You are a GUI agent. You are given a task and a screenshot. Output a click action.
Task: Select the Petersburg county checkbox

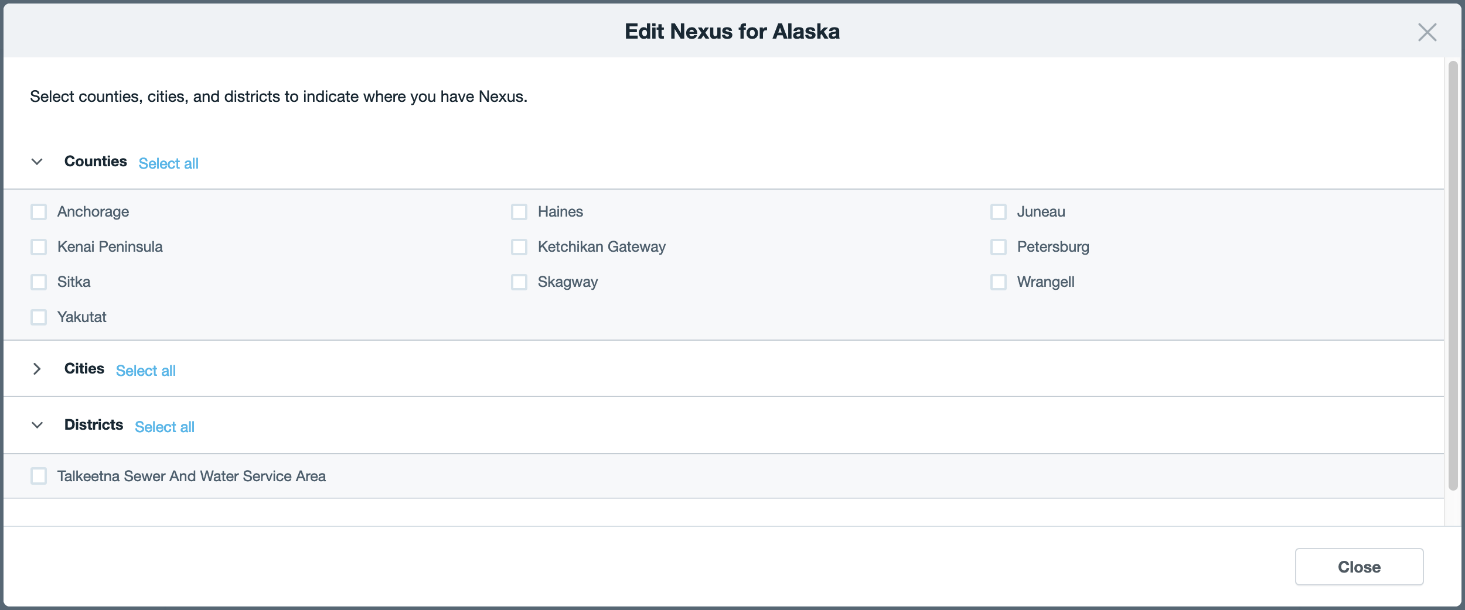999,247
